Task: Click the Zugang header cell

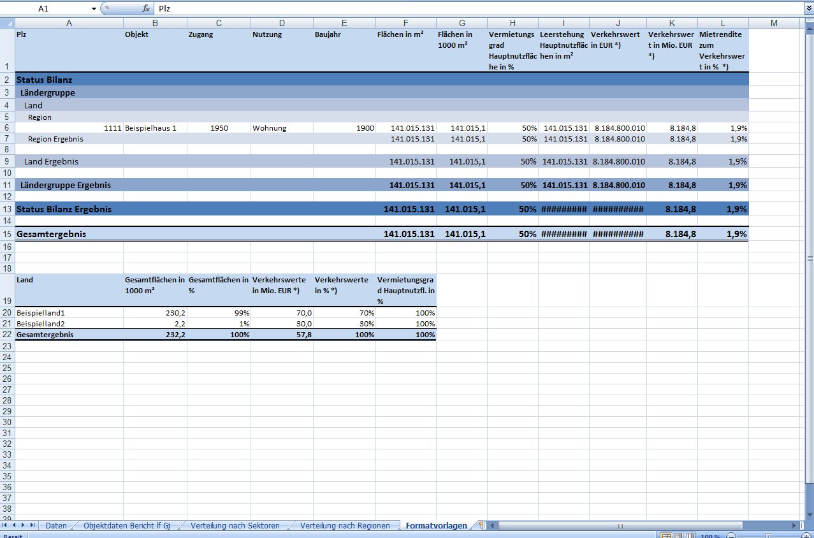Action: coord(219,50)
